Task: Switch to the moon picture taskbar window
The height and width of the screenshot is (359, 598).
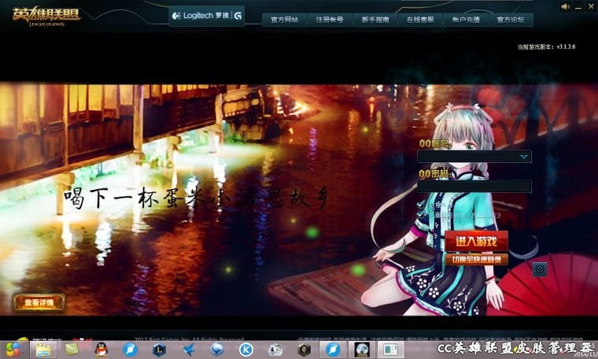Action: [x=361, y=350]
